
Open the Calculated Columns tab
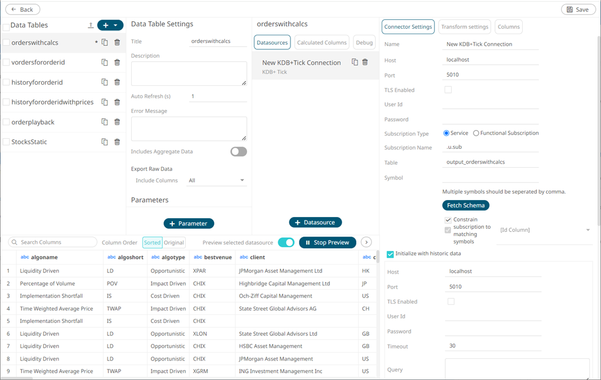[322, 42]
